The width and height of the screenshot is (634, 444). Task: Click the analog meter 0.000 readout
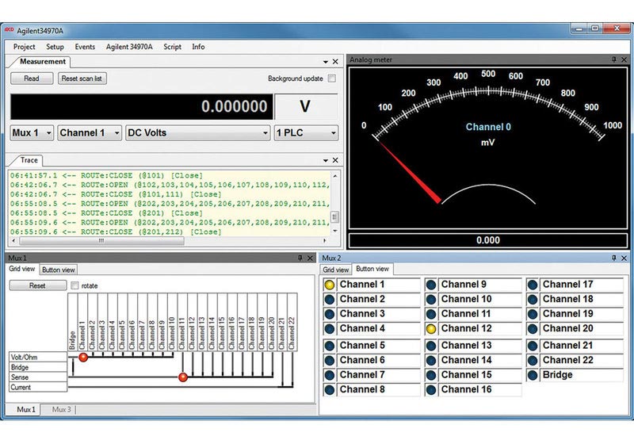(x=488, y=240)
